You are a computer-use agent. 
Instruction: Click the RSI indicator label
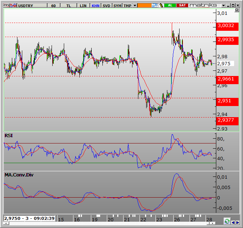click(x=9, y=136)
